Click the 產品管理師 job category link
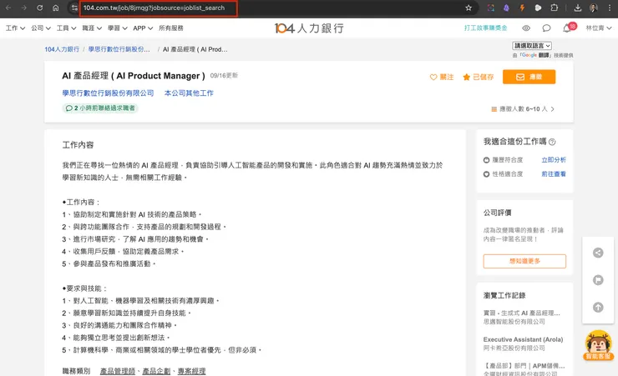618x376 pixels. (118, 371)
